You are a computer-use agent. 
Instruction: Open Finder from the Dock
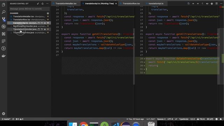pos(73,124)
